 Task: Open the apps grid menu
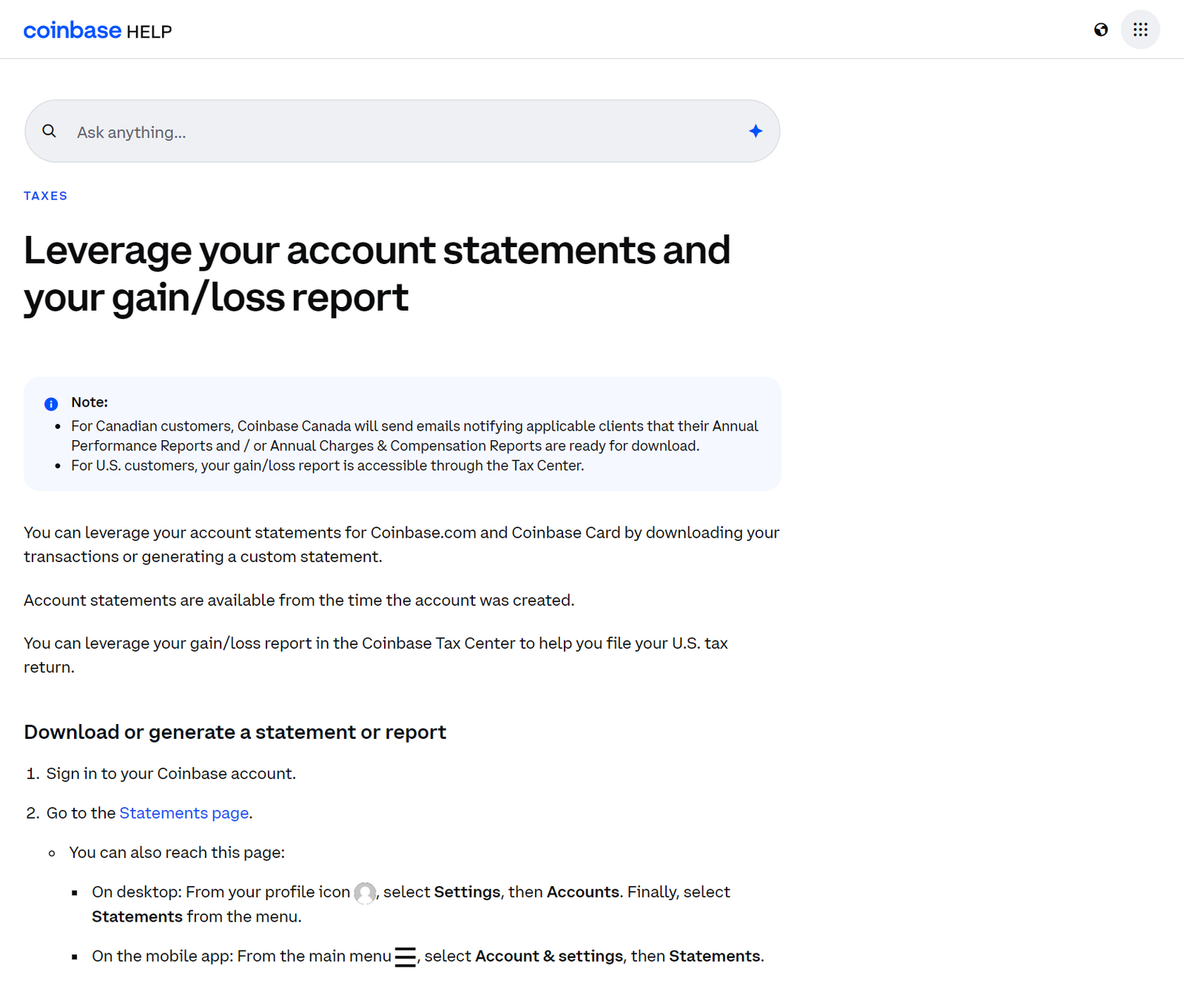pyautogui.click(x=1140, y=30)
